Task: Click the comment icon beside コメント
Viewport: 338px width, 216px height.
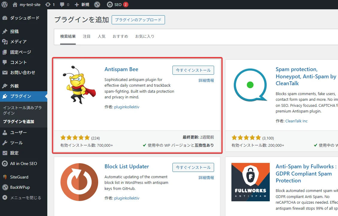Action: click(5, 62)
